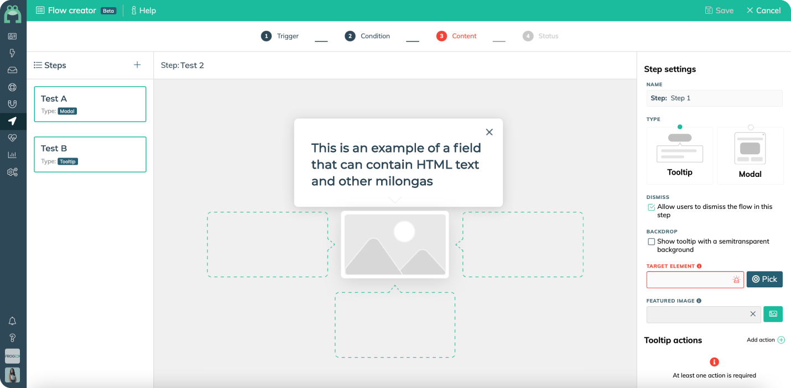791x388 pixels.
Task: Select the Test A step card
Action: coord(90,104)
